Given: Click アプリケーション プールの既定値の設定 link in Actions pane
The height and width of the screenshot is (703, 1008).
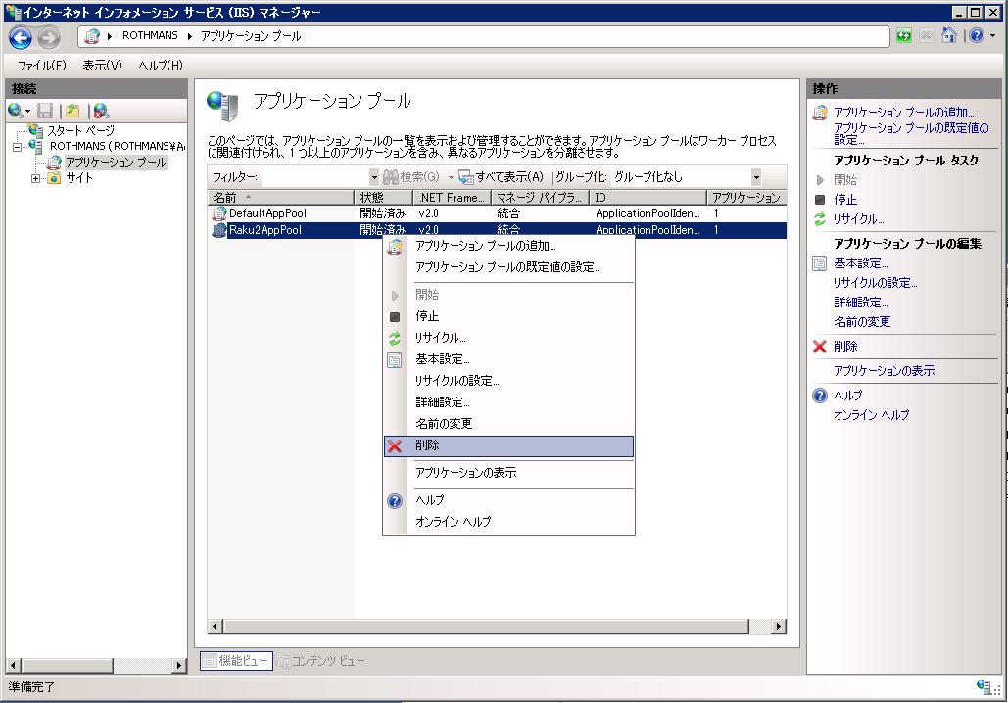Looking at the screenshot, I should pyautogui.click(x=911, y=134).
